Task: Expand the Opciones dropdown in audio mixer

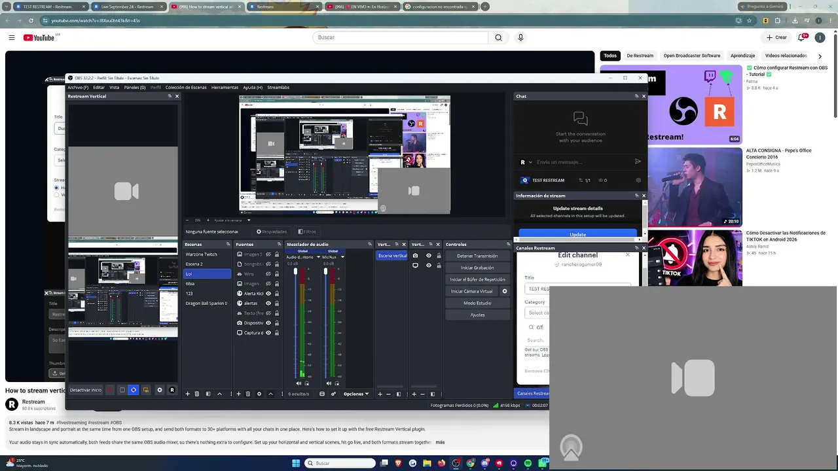Action: point(356,394)
